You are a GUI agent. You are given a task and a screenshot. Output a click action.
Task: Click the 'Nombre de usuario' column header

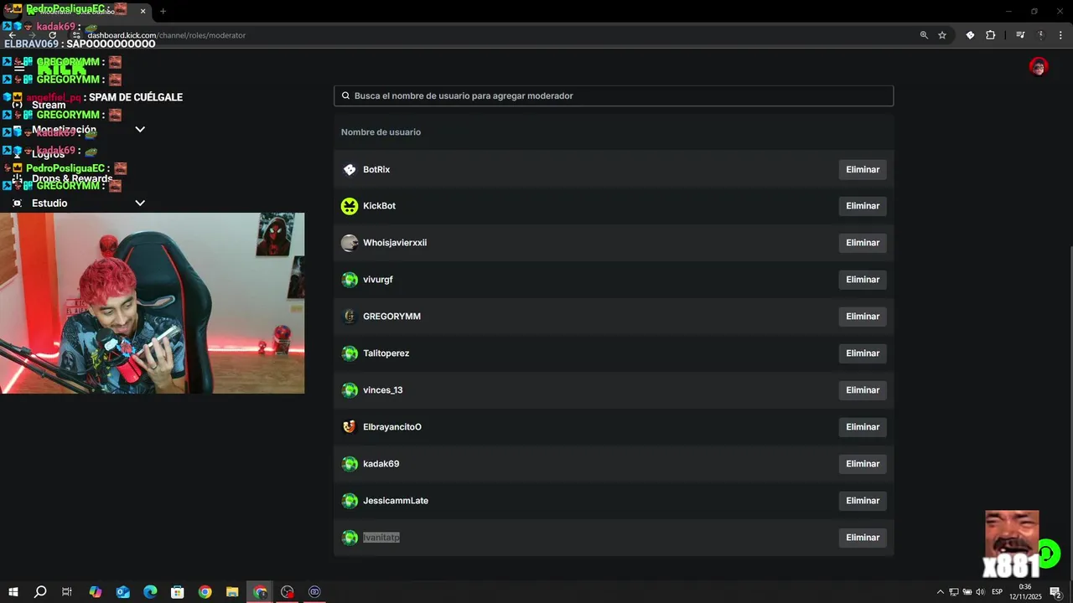tap(381, 132)
